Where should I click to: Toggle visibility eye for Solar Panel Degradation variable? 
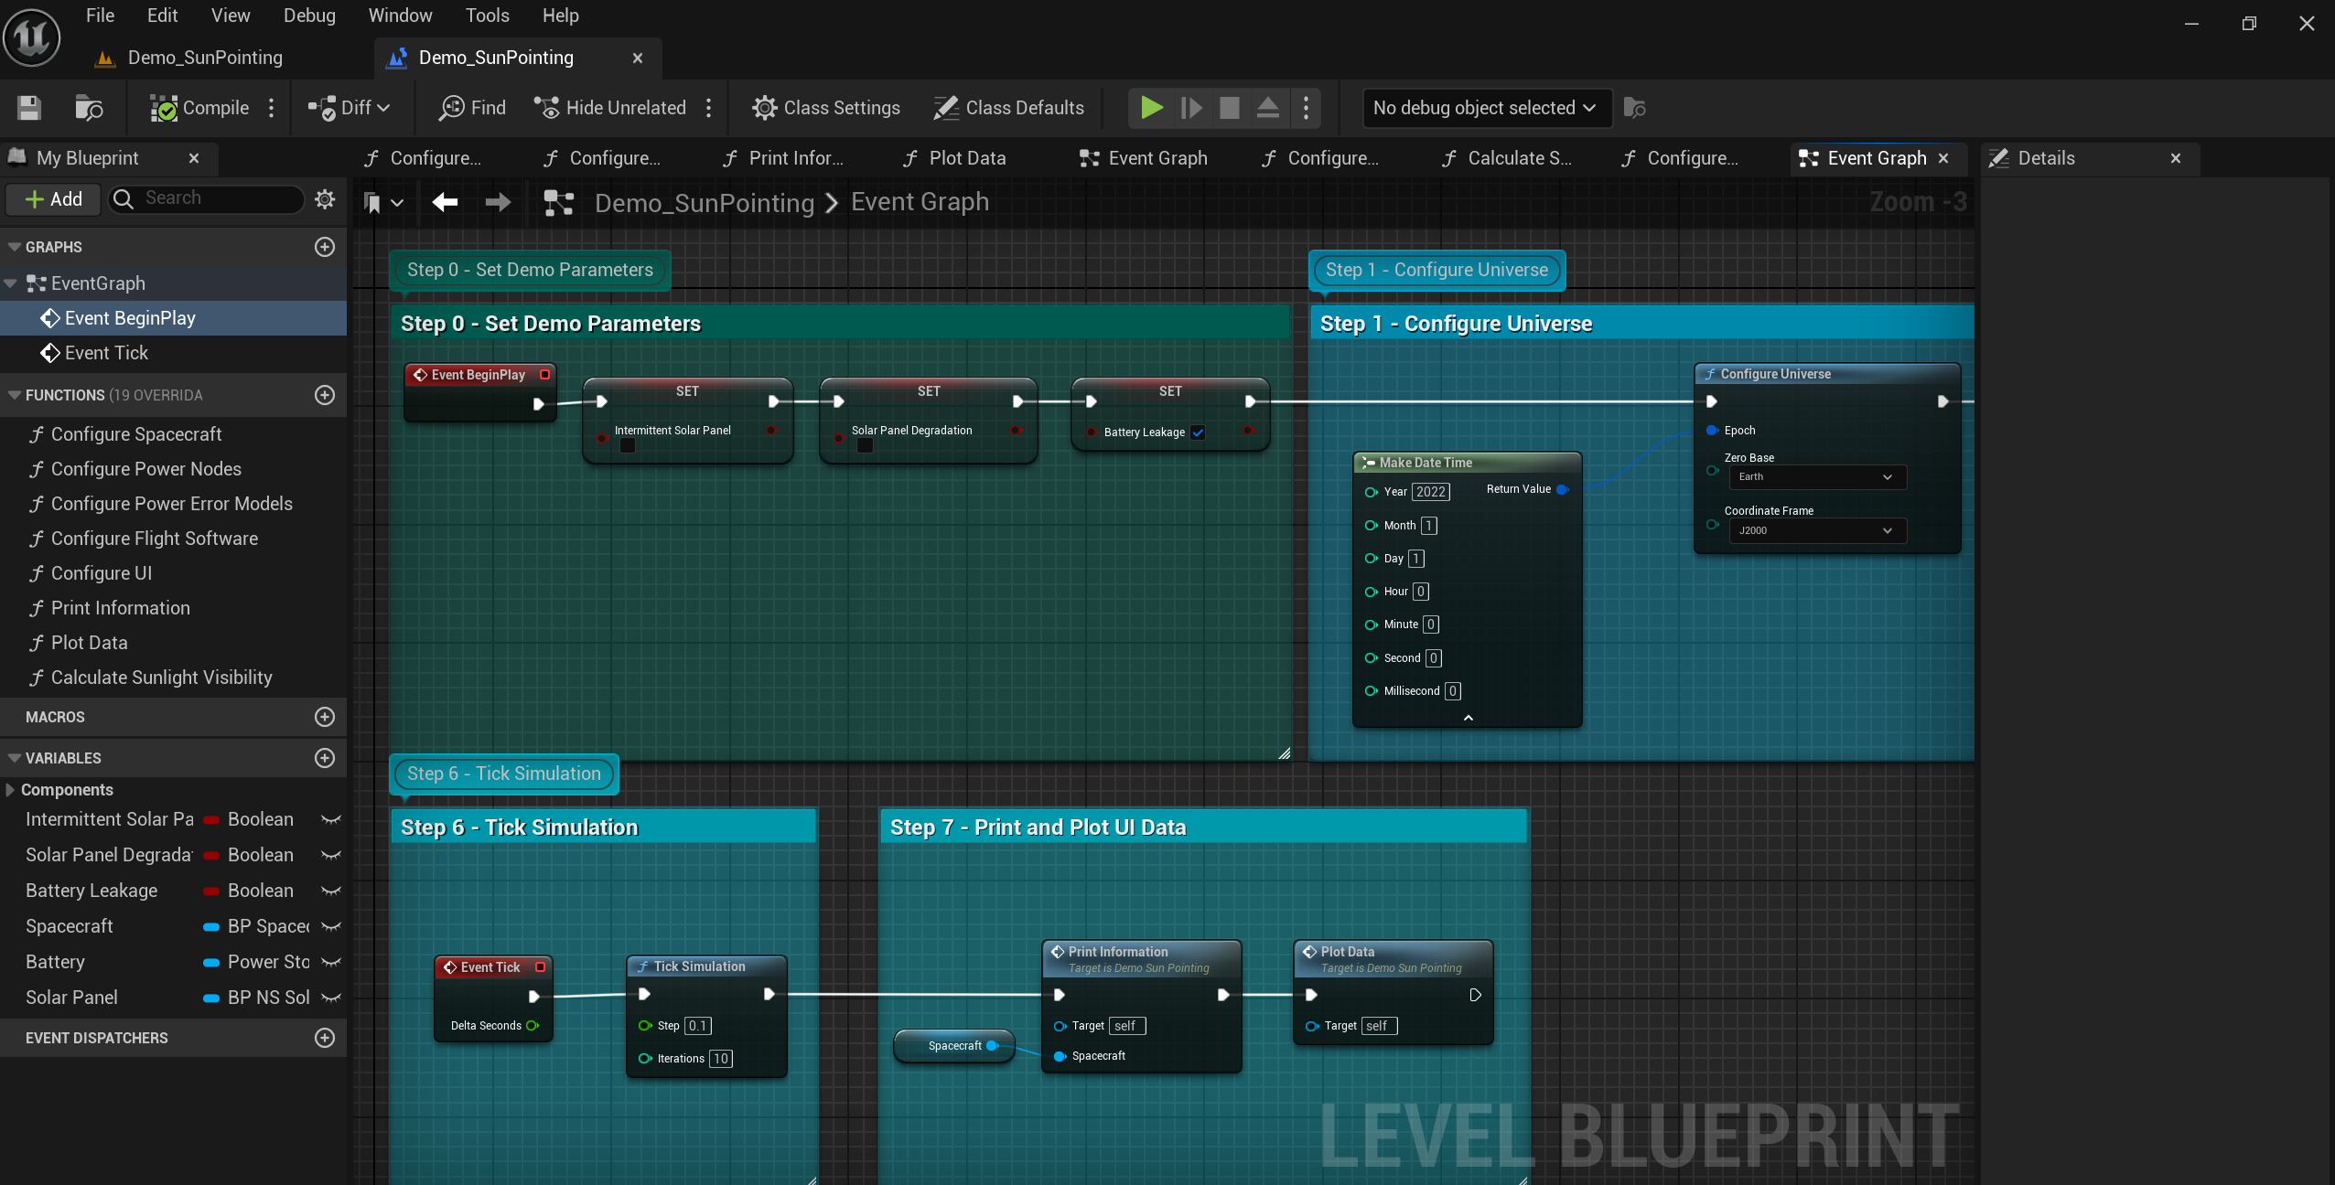tap(331, 855)
